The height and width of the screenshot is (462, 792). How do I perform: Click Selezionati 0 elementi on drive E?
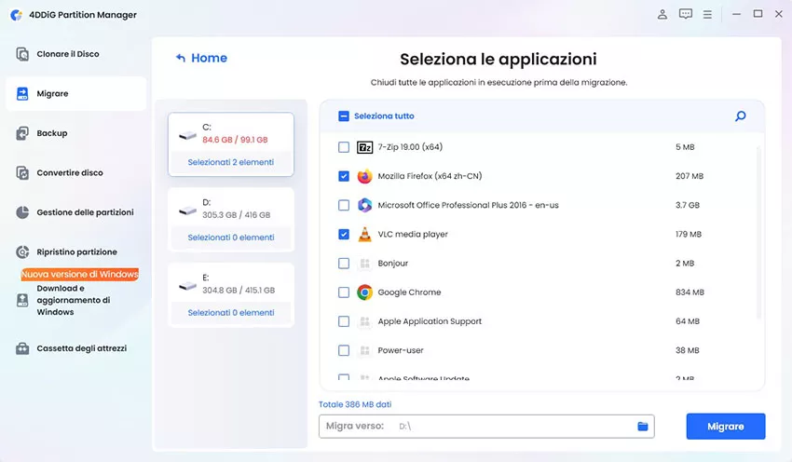click(231, 313)
